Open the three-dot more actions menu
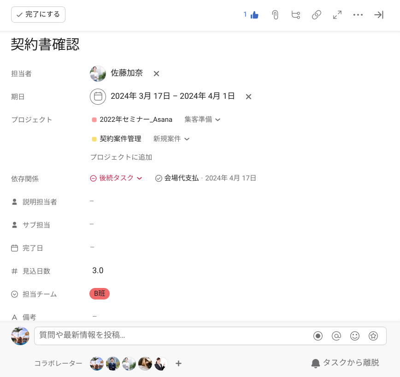Image resolution: width=400 pixels, height=377 pixels. pos(358,15)
